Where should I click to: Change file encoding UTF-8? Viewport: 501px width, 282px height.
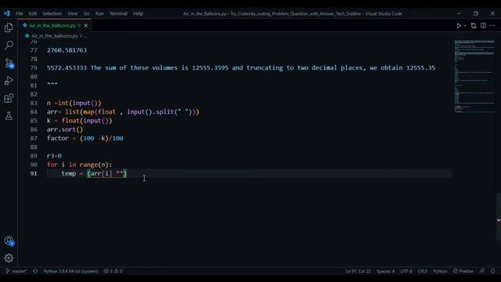(x=406, y=271)
